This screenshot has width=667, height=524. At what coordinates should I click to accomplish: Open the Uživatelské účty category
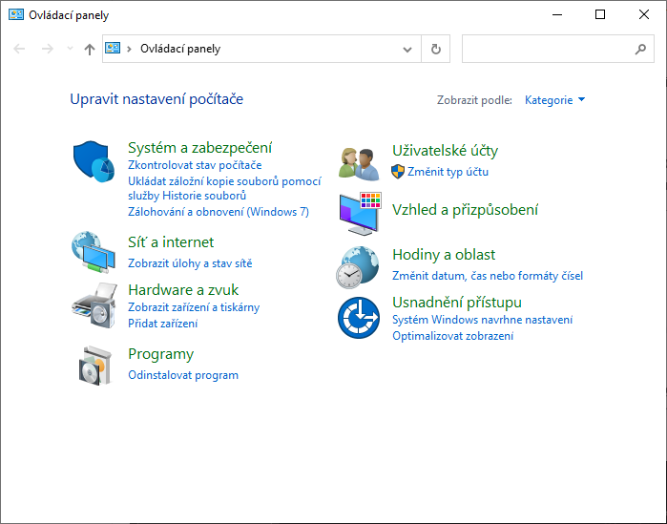tap(445, 151)
